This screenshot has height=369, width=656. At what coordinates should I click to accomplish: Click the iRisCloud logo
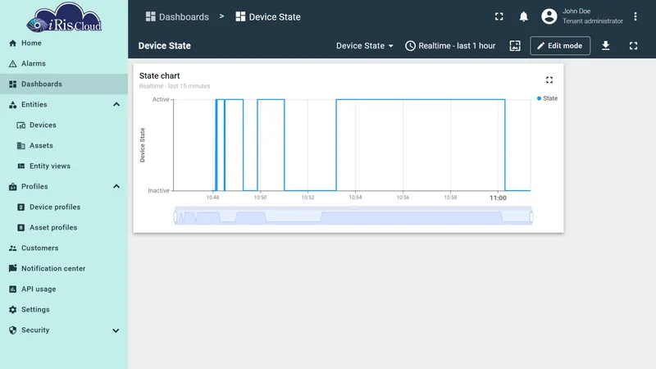(64, 17)
